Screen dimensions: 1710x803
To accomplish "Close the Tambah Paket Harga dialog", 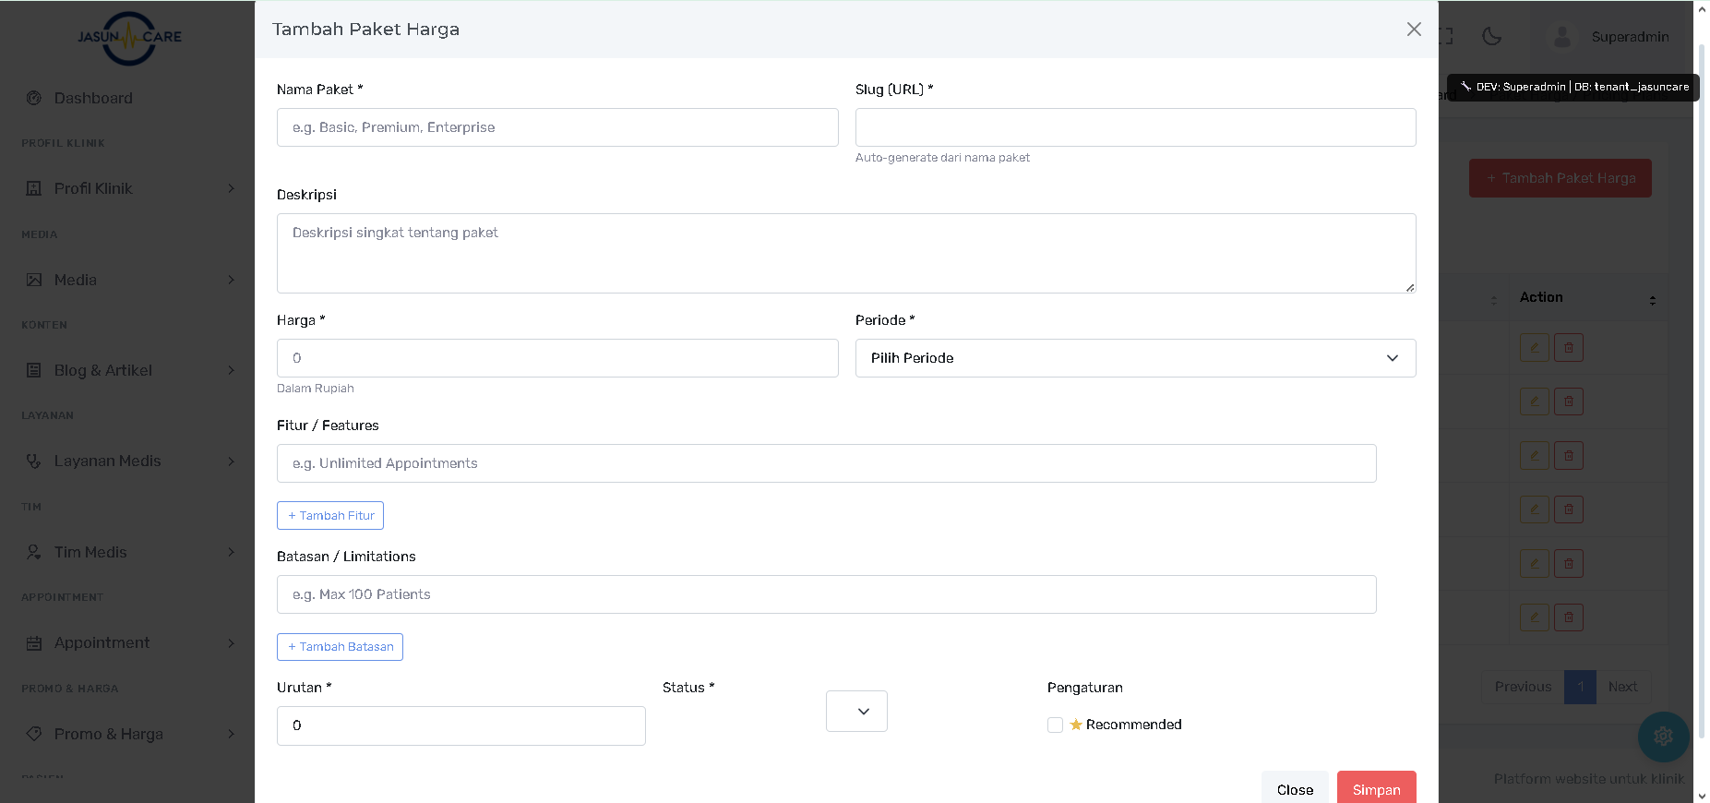I will tap(1413, 30).
